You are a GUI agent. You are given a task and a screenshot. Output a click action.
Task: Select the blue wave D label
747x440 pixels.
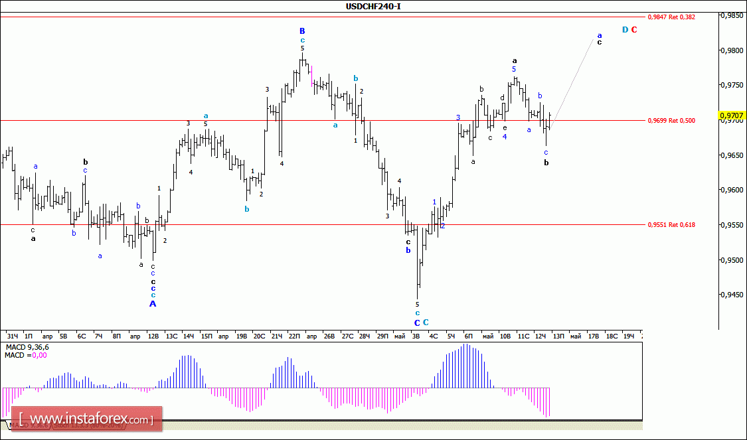pyautogui.click(x=625, y=29)
